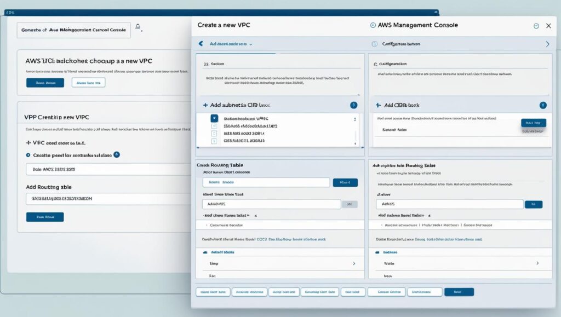Check the second checkbox in the subnet list

214,126
